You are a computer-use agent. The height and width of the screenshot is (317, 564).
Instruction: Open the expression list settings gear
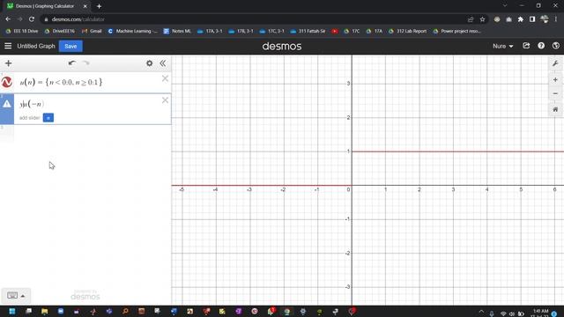tap(149, 63)
